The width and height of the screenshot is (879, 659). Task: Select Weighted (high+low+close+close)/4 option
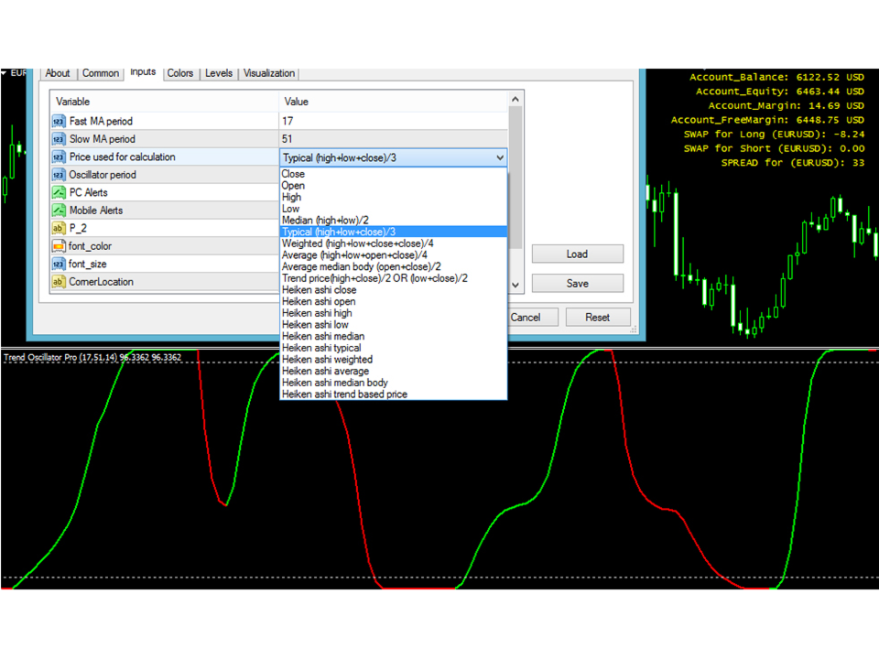coord(394,243)
